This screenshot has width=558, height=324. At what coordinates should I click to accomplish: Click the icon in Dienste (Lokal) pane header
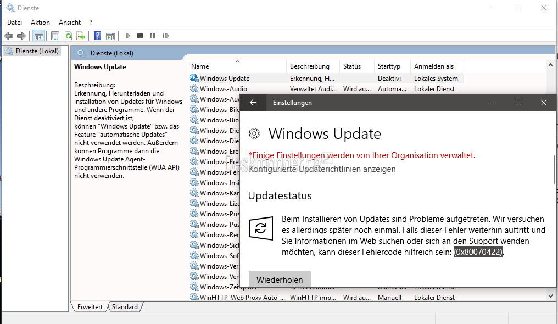coord(81,53)
